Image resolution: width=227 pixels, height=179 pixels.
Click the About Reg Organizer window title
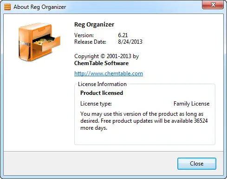[40, 7]
